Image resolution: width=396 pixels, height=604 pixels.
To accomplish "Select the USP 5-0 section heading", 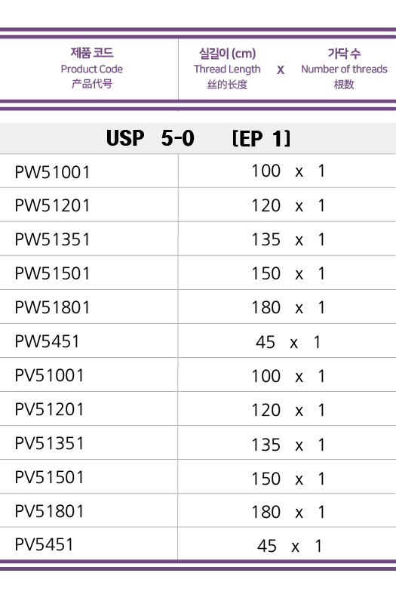I will pos(150,138).
